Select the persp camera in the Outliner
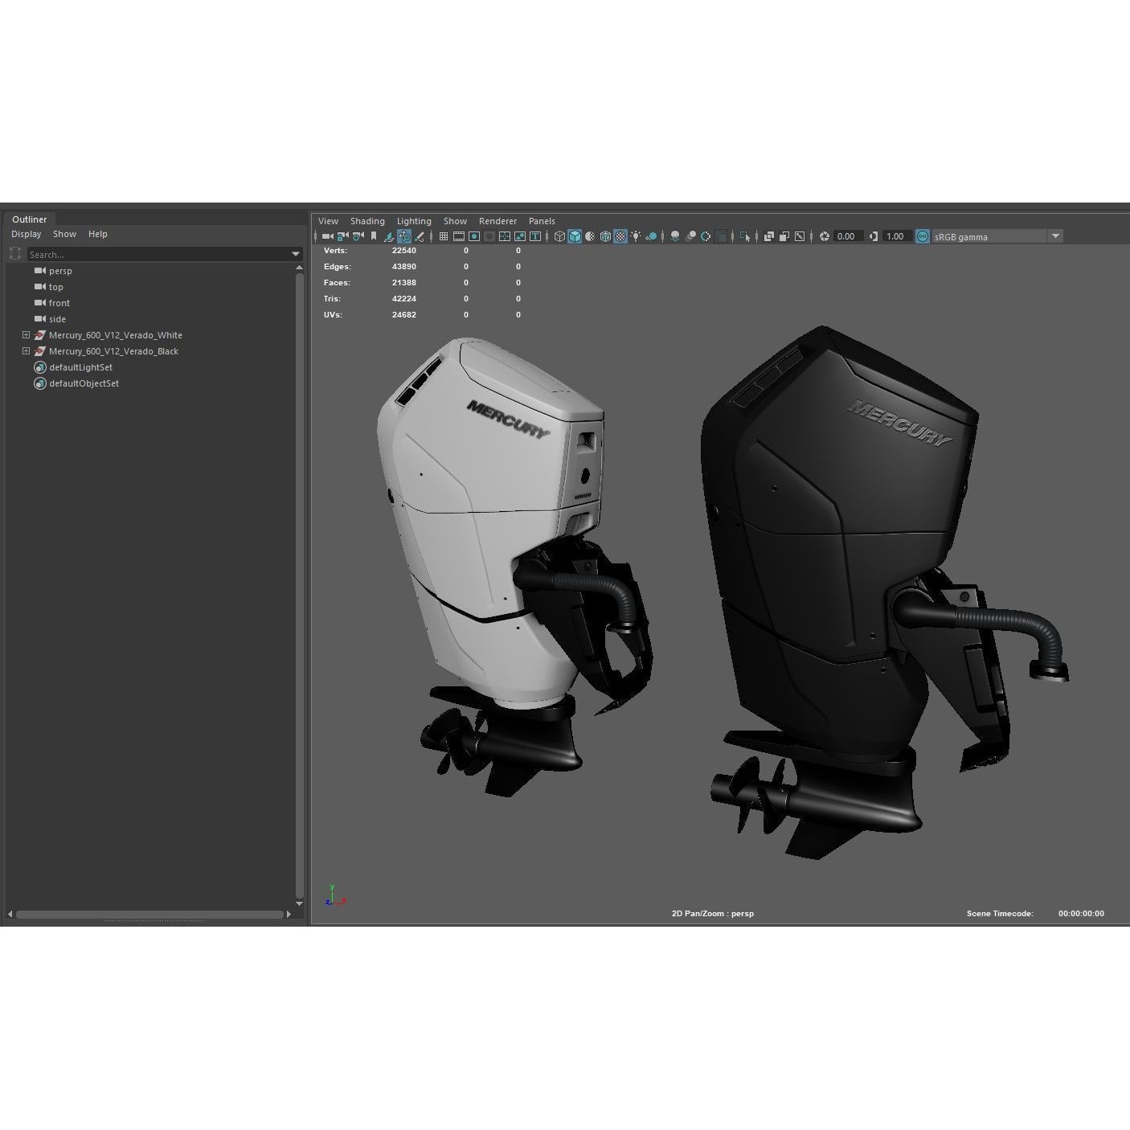1130x1130 pixels. tap(60, 271)
